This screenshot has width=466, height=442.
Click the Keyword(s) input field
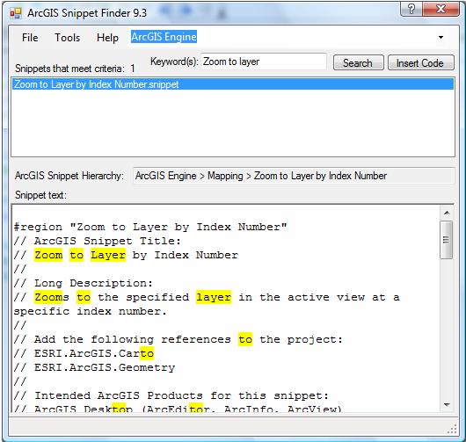264,62
